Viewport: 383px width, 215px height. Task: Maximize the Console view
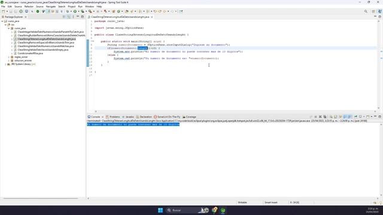click(380, 116)
